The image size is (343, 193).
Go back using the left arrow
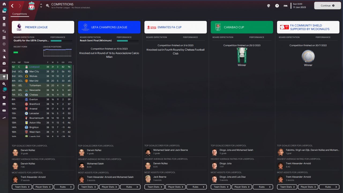coord(12,6)
